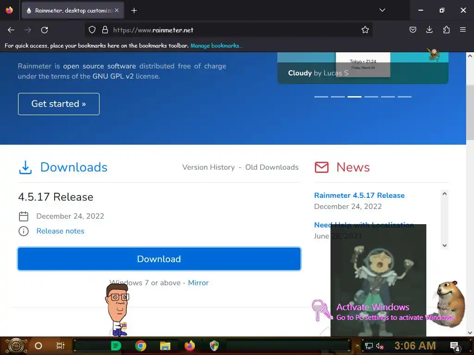Click the 4.5.17 Release heading
Viewport: 474px width, 355px height.
pos(56,197)
